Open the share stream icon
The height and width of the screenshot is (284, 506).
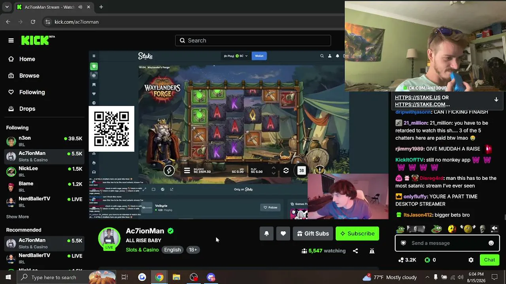click(355, 251)
